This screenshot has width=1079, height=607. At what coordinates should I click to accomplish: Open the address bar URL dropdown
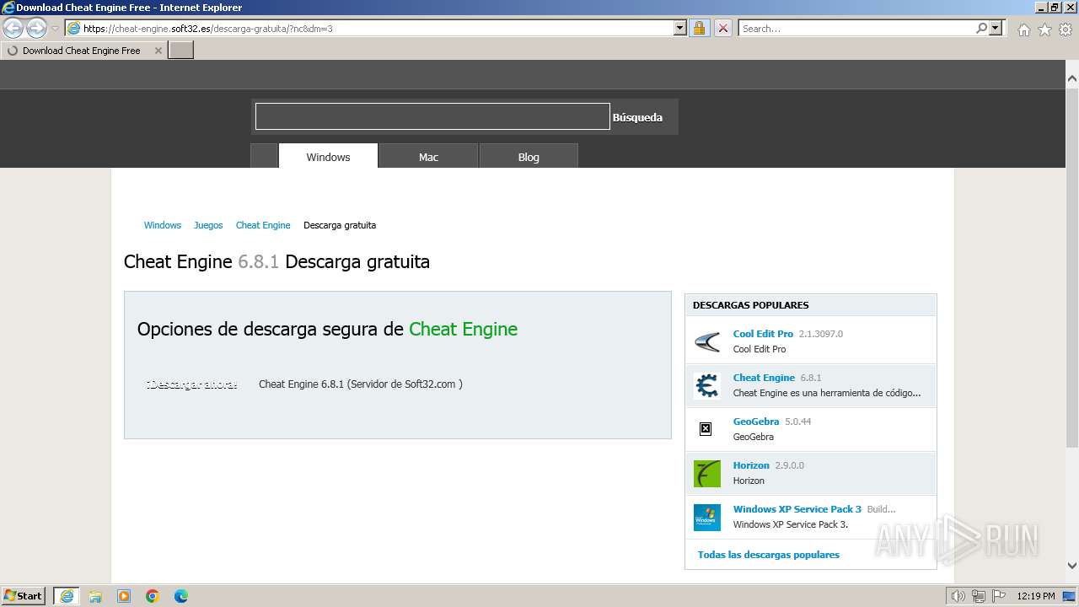pos(680,28)
